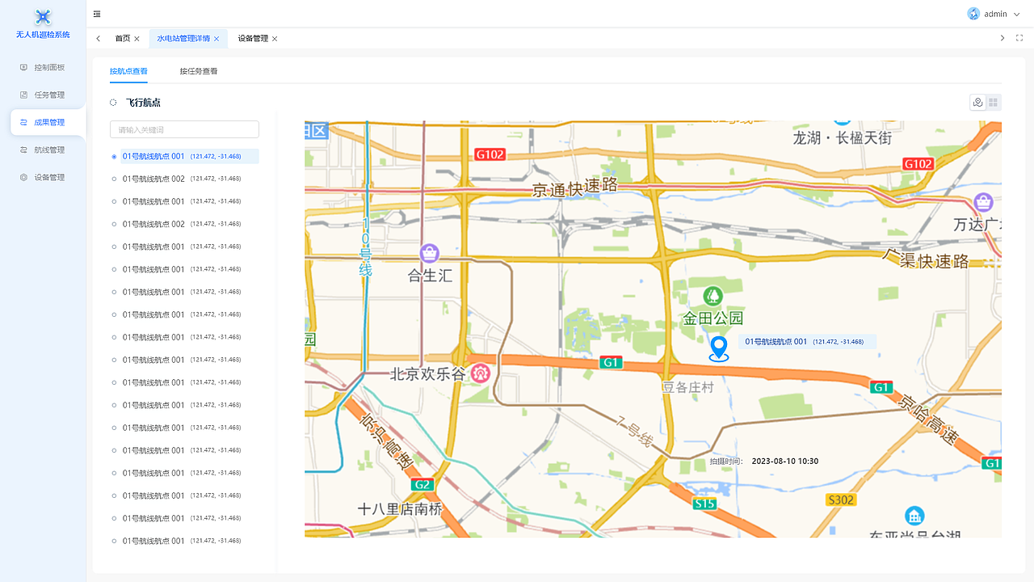Close the 设备管理 tab
1034x582 pixels.
point(274,38)
